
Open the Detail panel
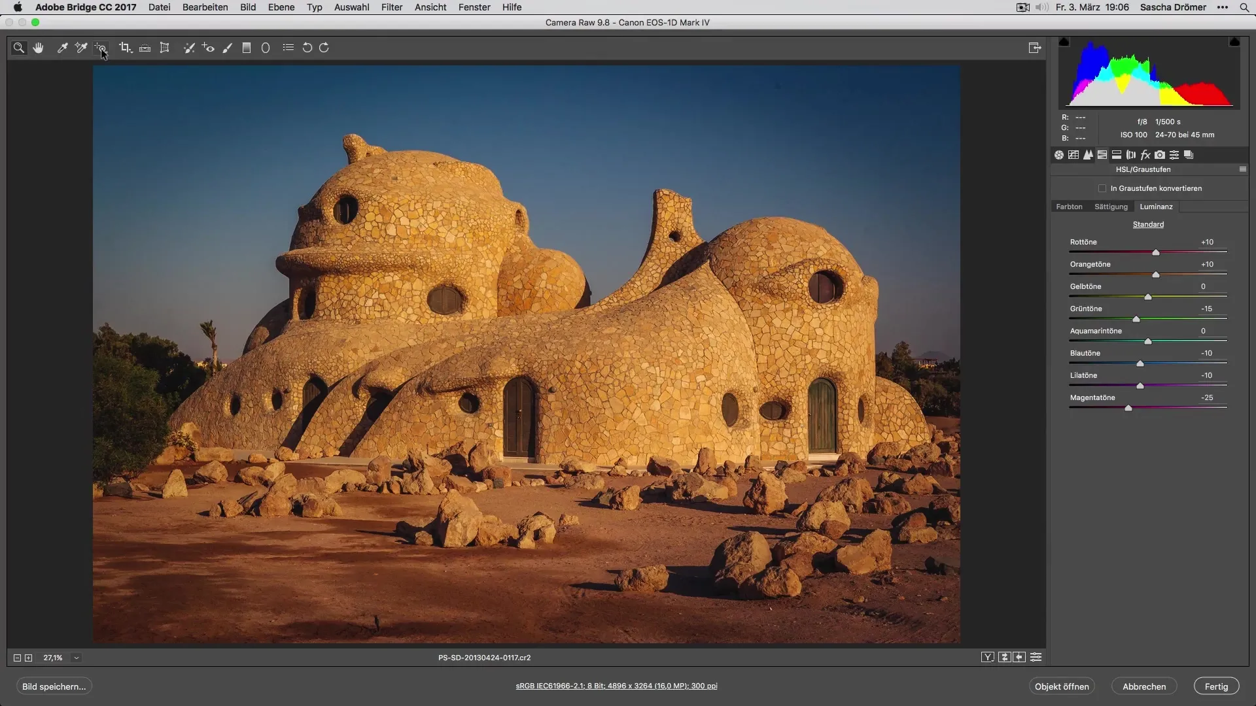[1088, 155]
